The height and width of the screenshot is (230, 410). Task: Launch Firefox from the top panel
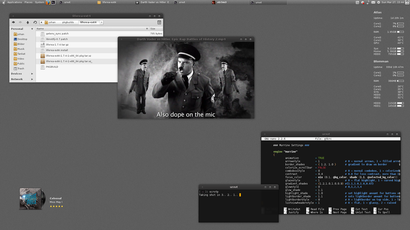[48, 2]
